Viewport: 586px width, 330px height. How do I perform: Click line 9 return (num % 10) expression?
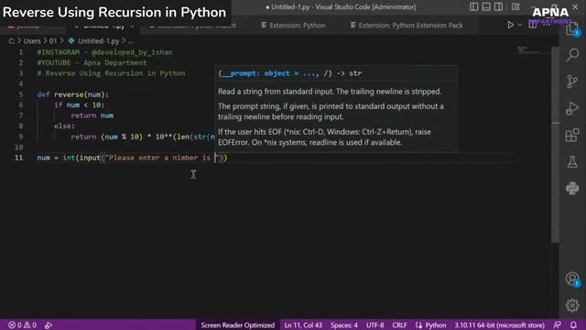click(x=143, y=137)
